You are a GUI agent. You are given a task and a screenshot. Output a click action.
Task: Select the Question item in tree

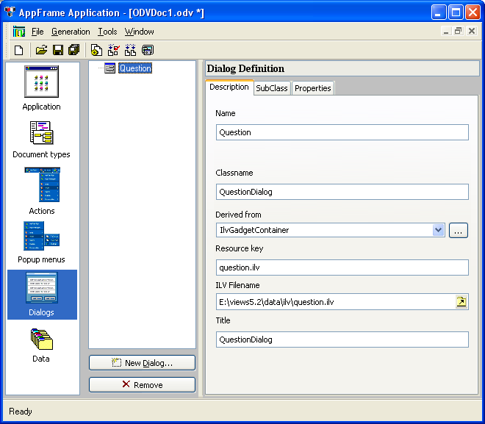pos(135,68)
